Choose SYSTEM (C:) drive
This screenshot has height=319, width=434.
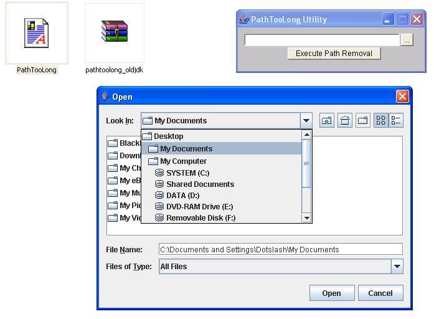tap(222, 173)
